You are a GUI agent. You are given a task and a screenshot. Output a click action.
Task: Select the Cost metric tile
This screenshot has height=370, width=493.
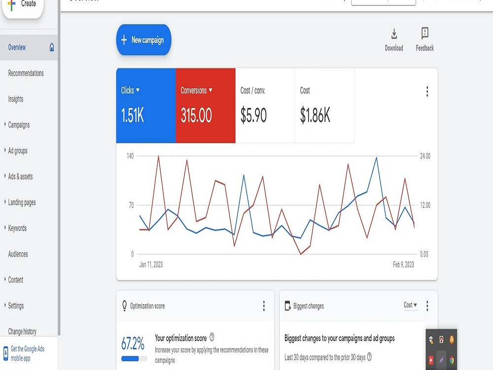[325, 106]
